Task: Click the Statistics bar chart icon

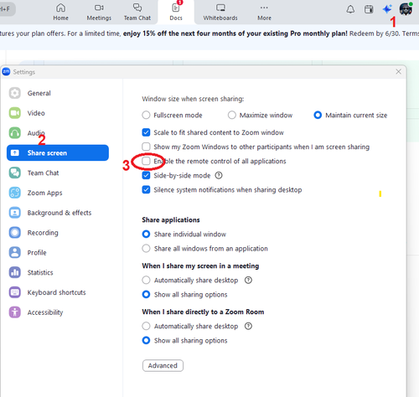Action: 14,272
